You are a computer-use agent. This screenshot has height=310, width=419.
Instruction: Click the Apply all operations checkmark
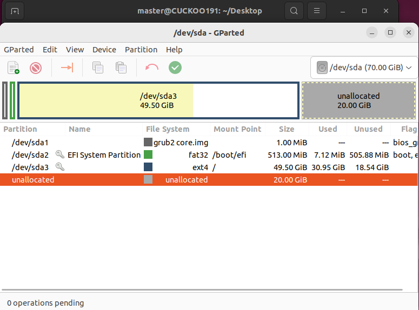point(175,68)
